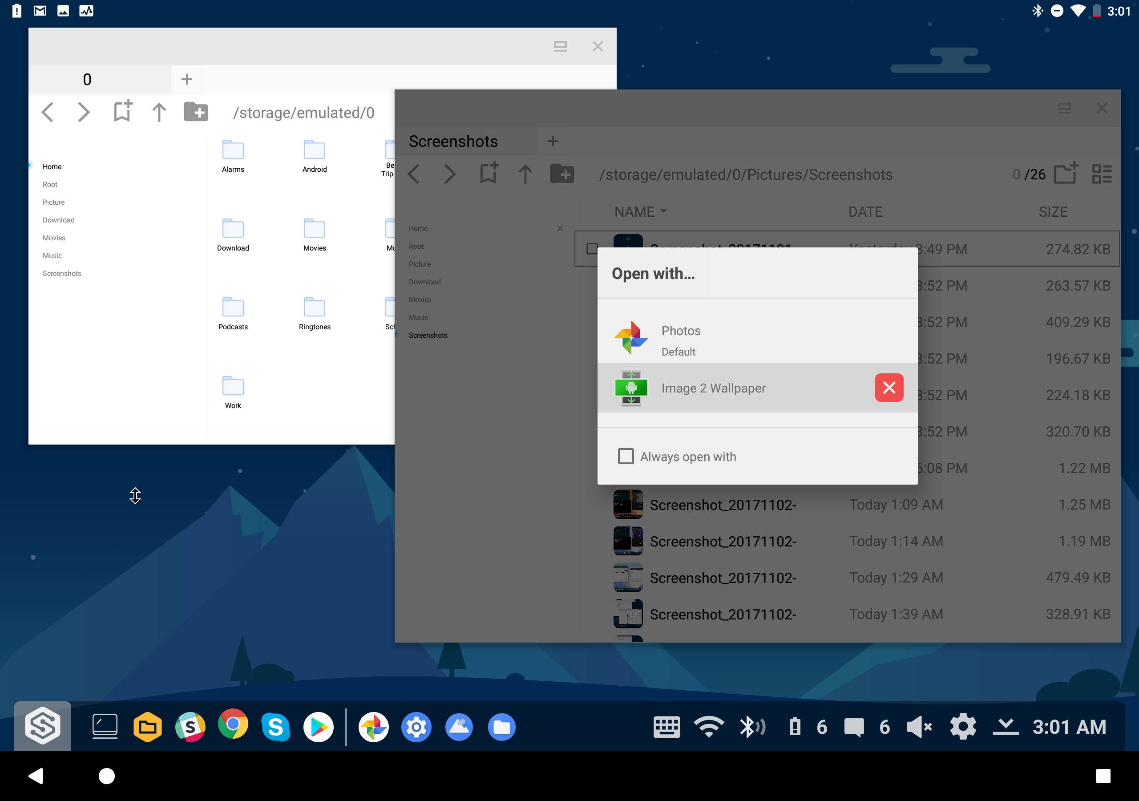
Task: Add bookmark in left file manager toolbar
Action: [122, 111]
